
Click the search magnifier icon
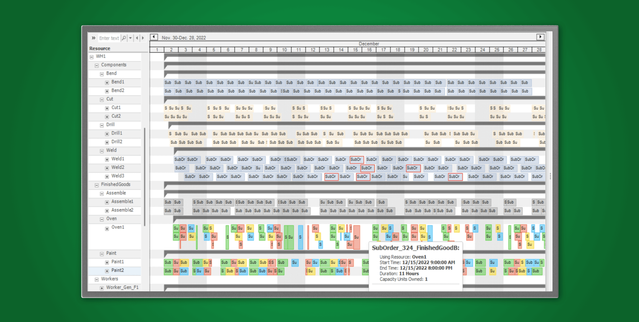click(124, 38)
